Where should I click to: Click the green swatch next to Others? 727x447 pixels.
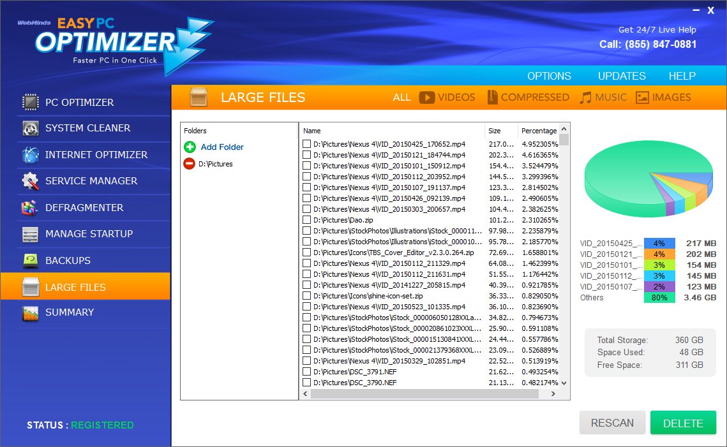tap(659, 297)
